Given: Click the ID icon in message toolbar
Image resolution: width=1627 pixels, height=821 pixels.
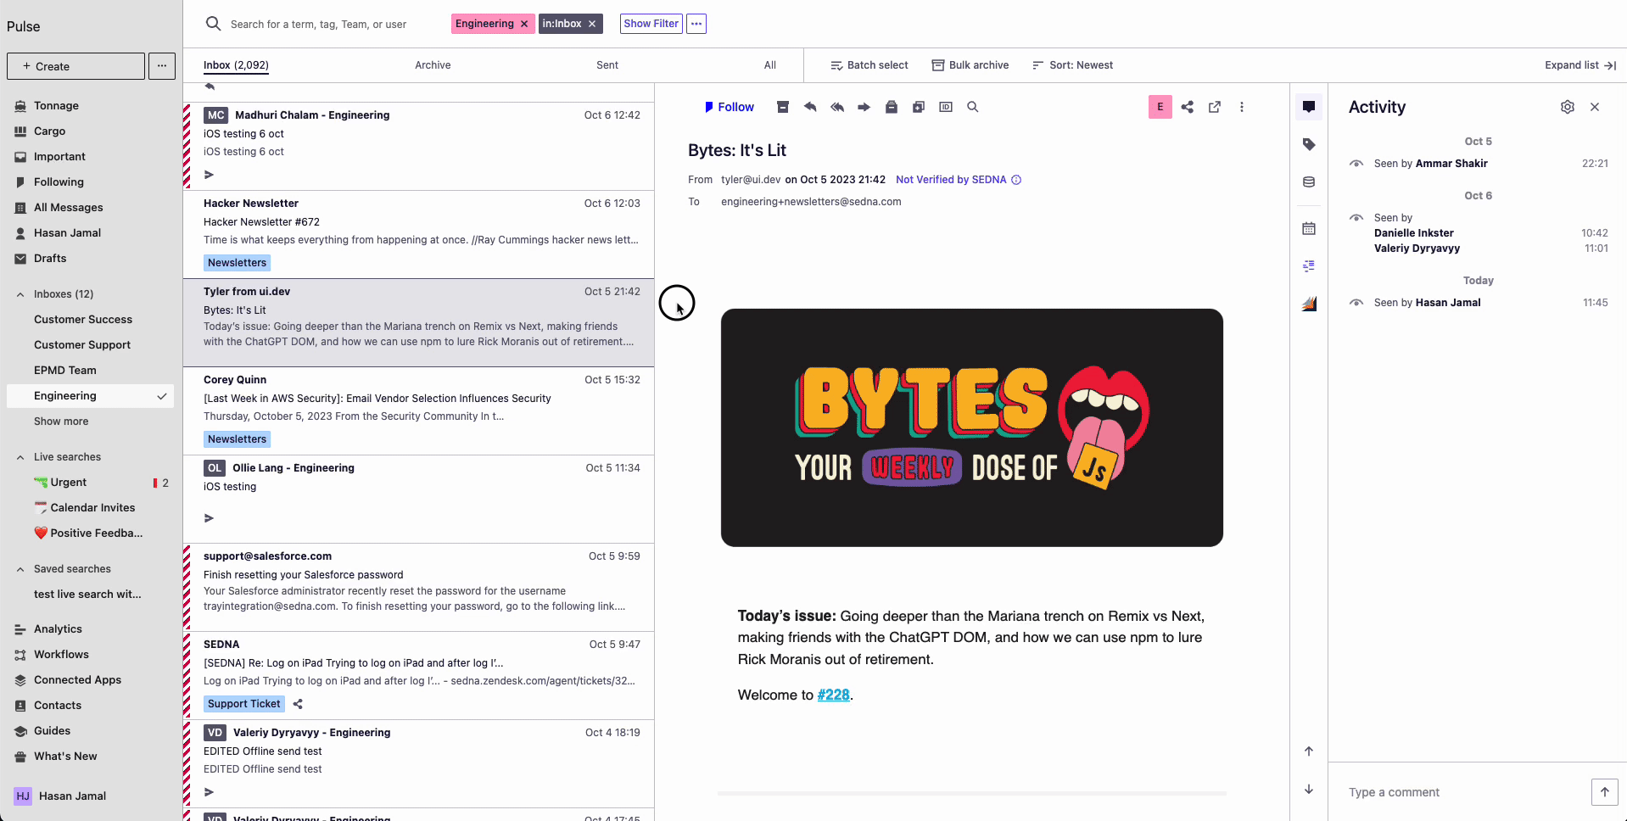Looking at the screenshot, I should 946,107.
